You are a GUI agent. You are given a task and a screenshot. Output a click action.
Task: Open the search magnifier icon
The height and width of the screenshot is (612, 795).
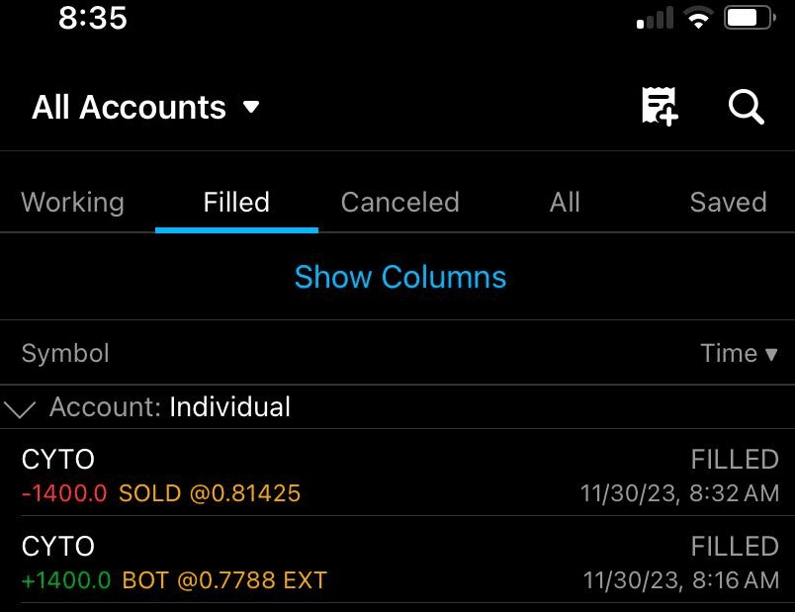coord(747,106)
